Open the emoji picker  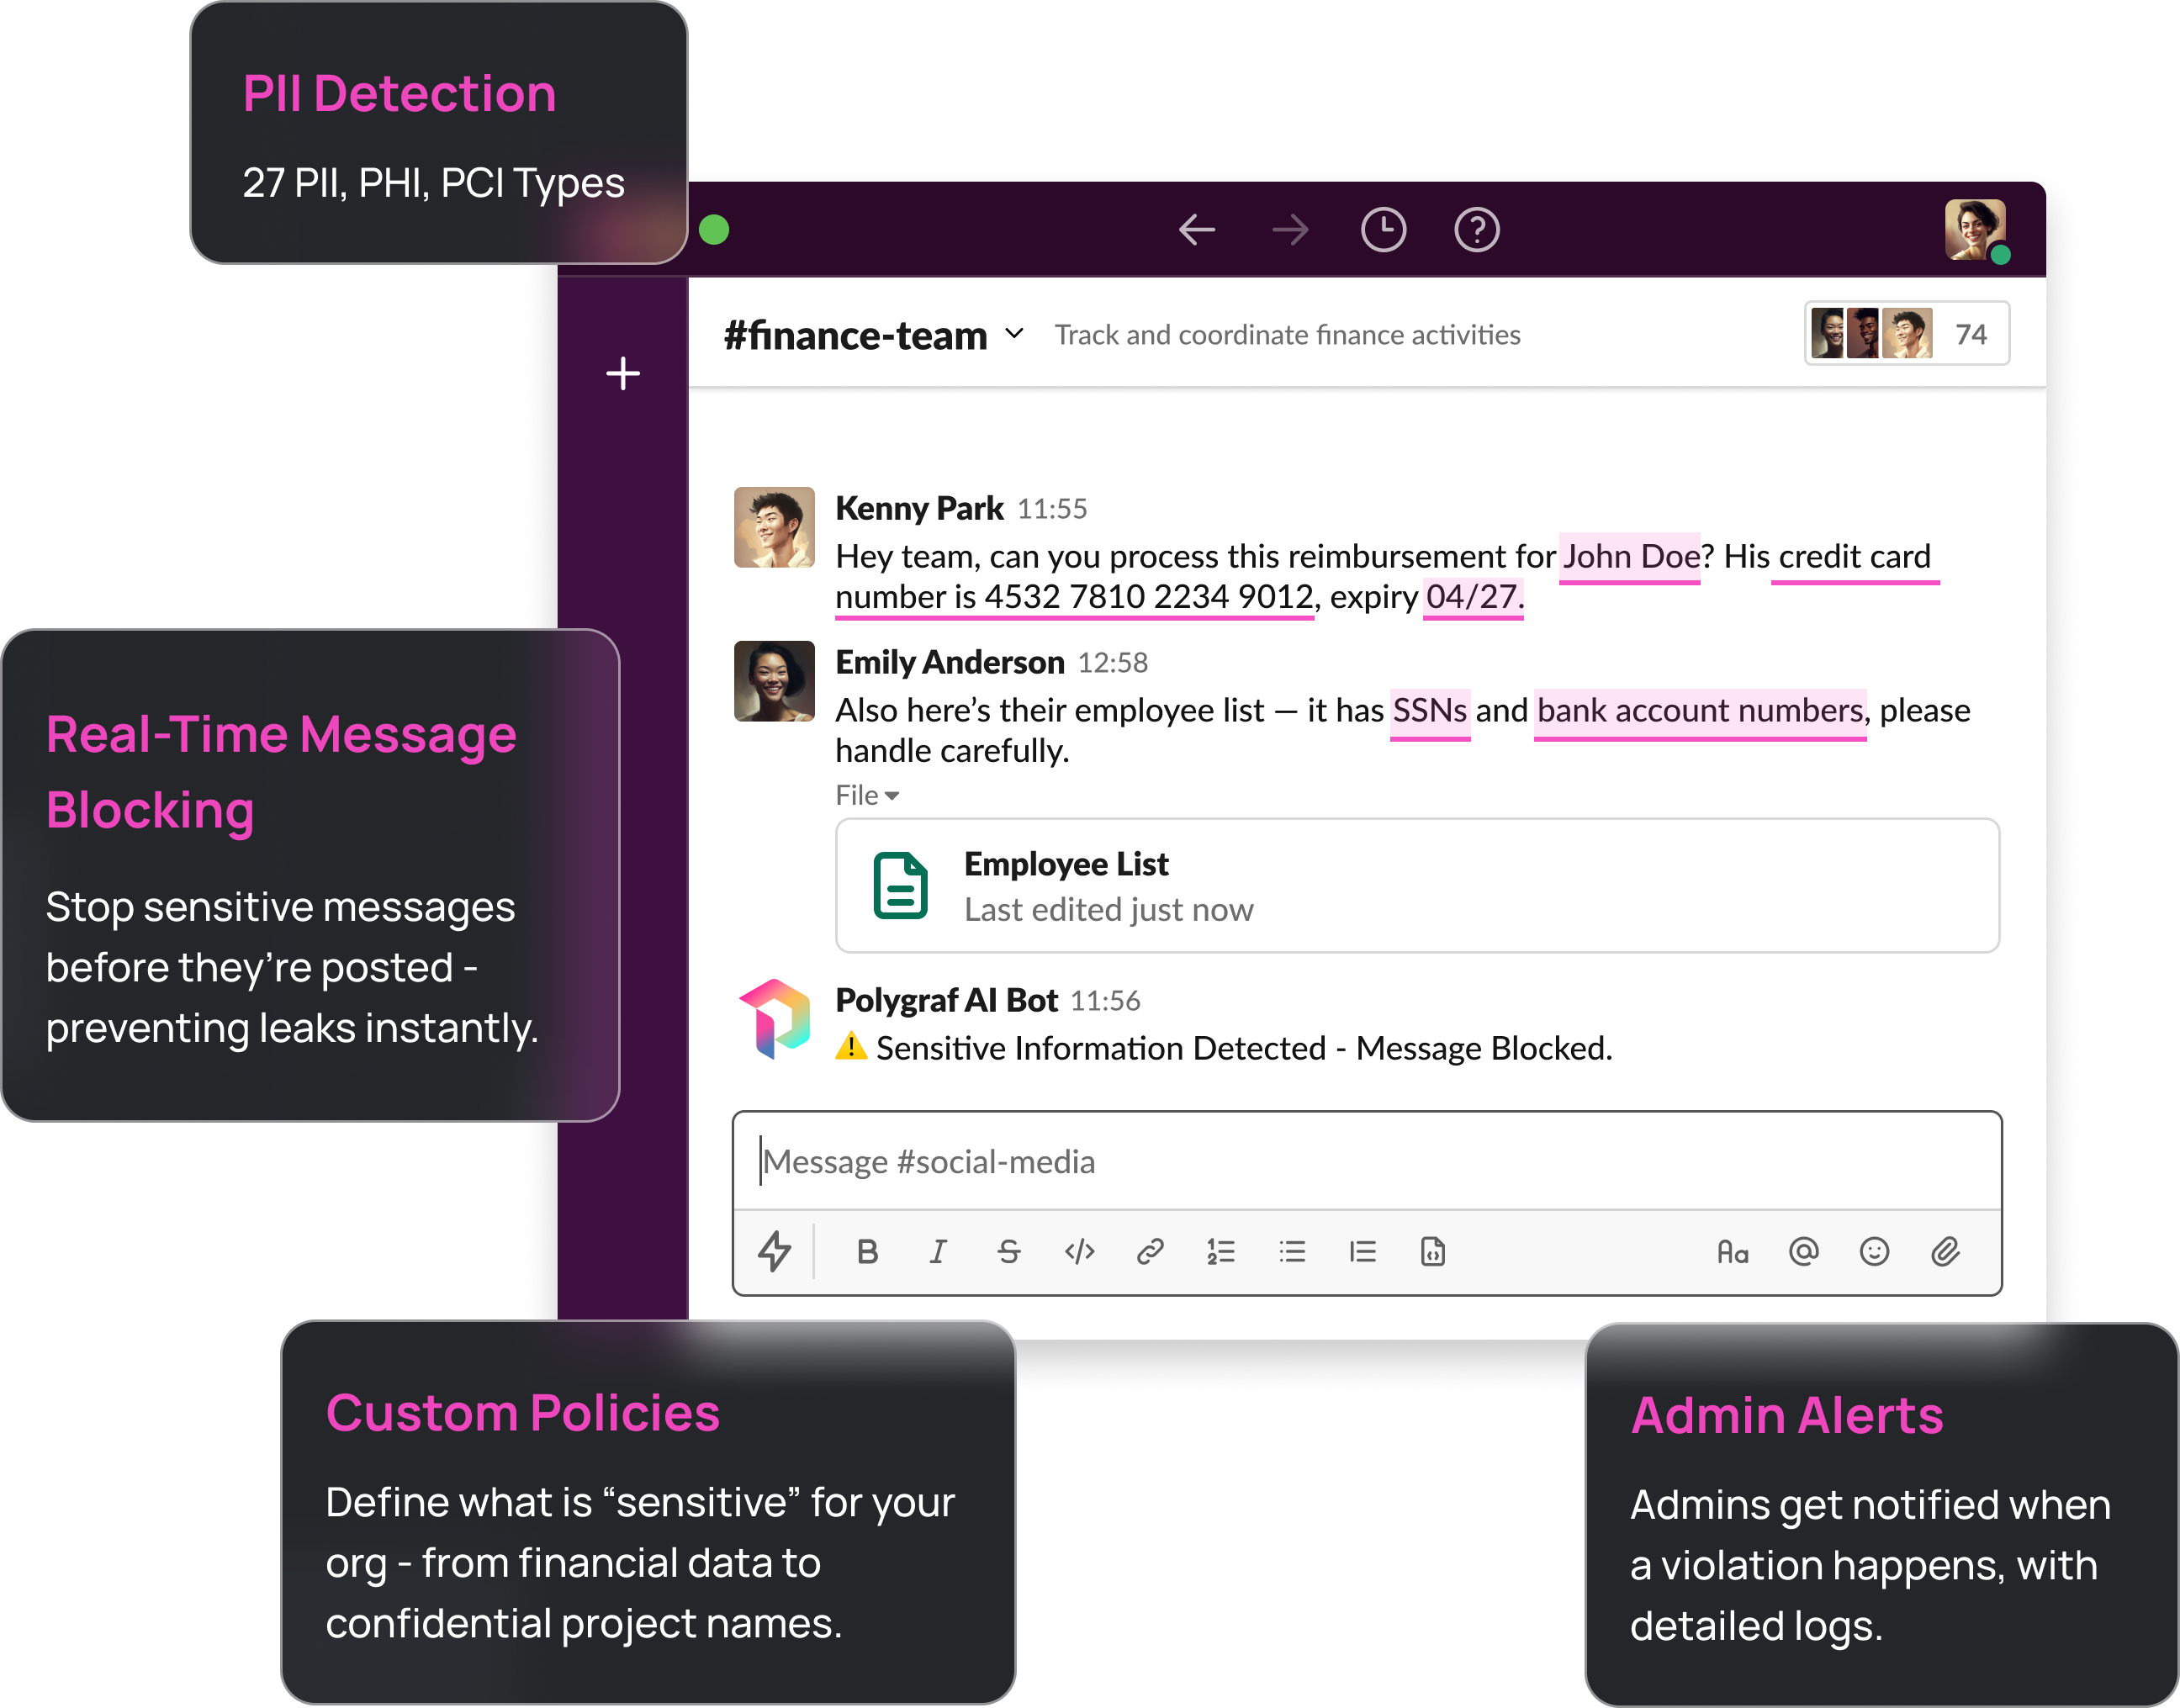point(1874,1252)
